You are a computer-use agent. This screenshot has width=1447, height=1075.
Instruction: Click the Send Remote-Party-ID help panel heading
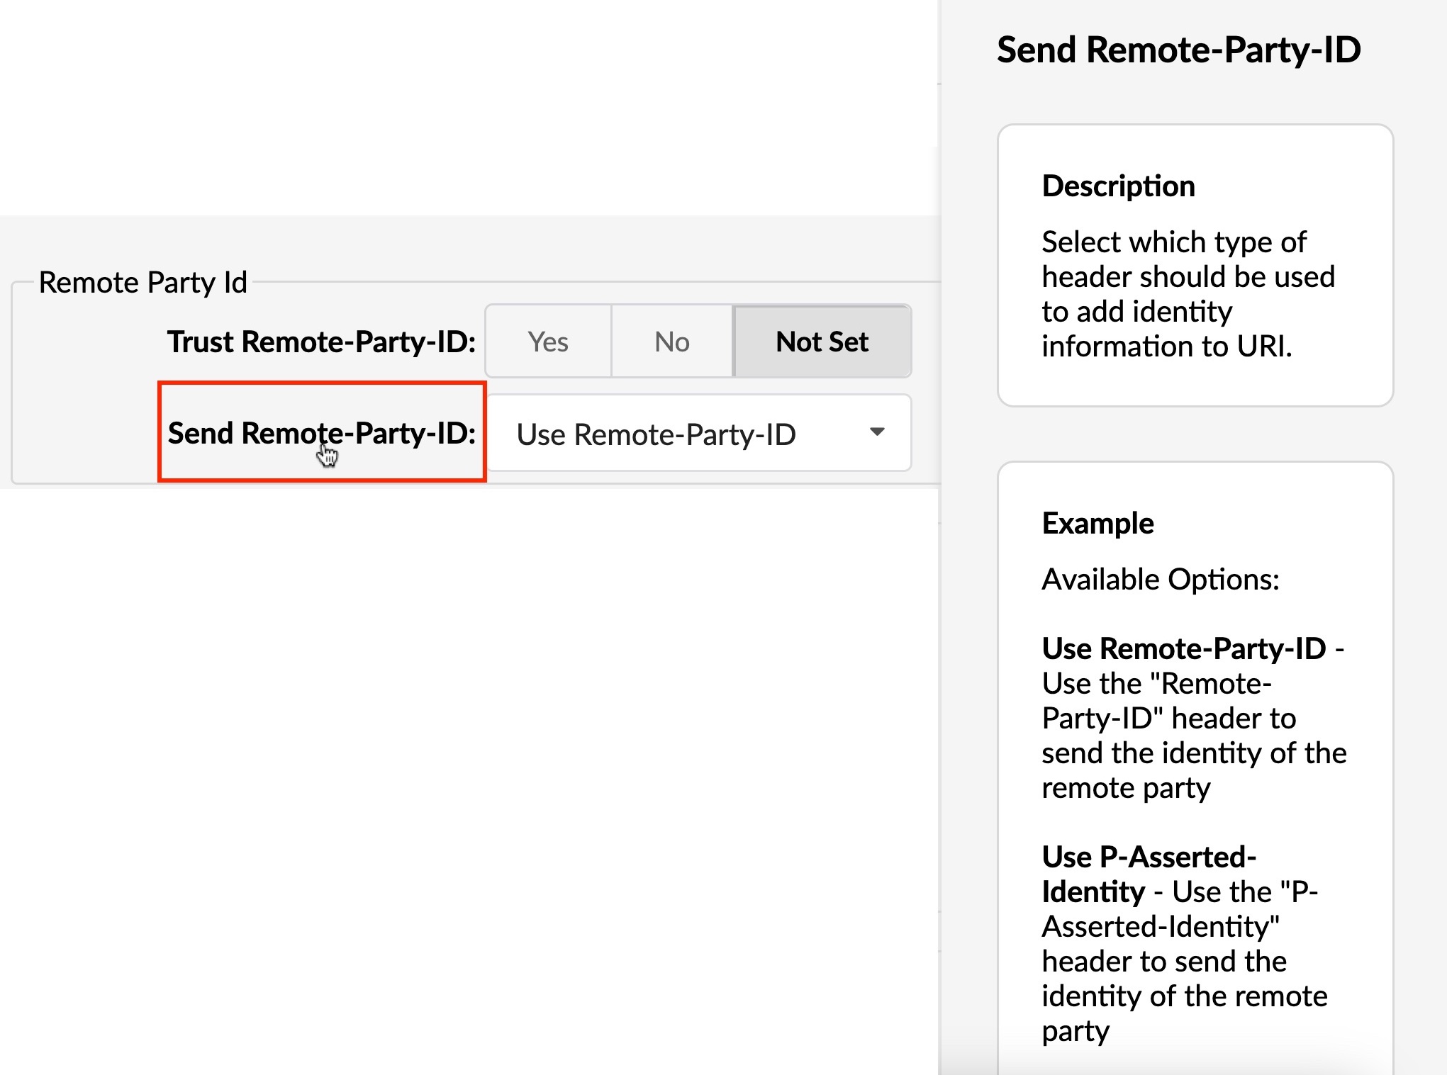point(1178,50)
